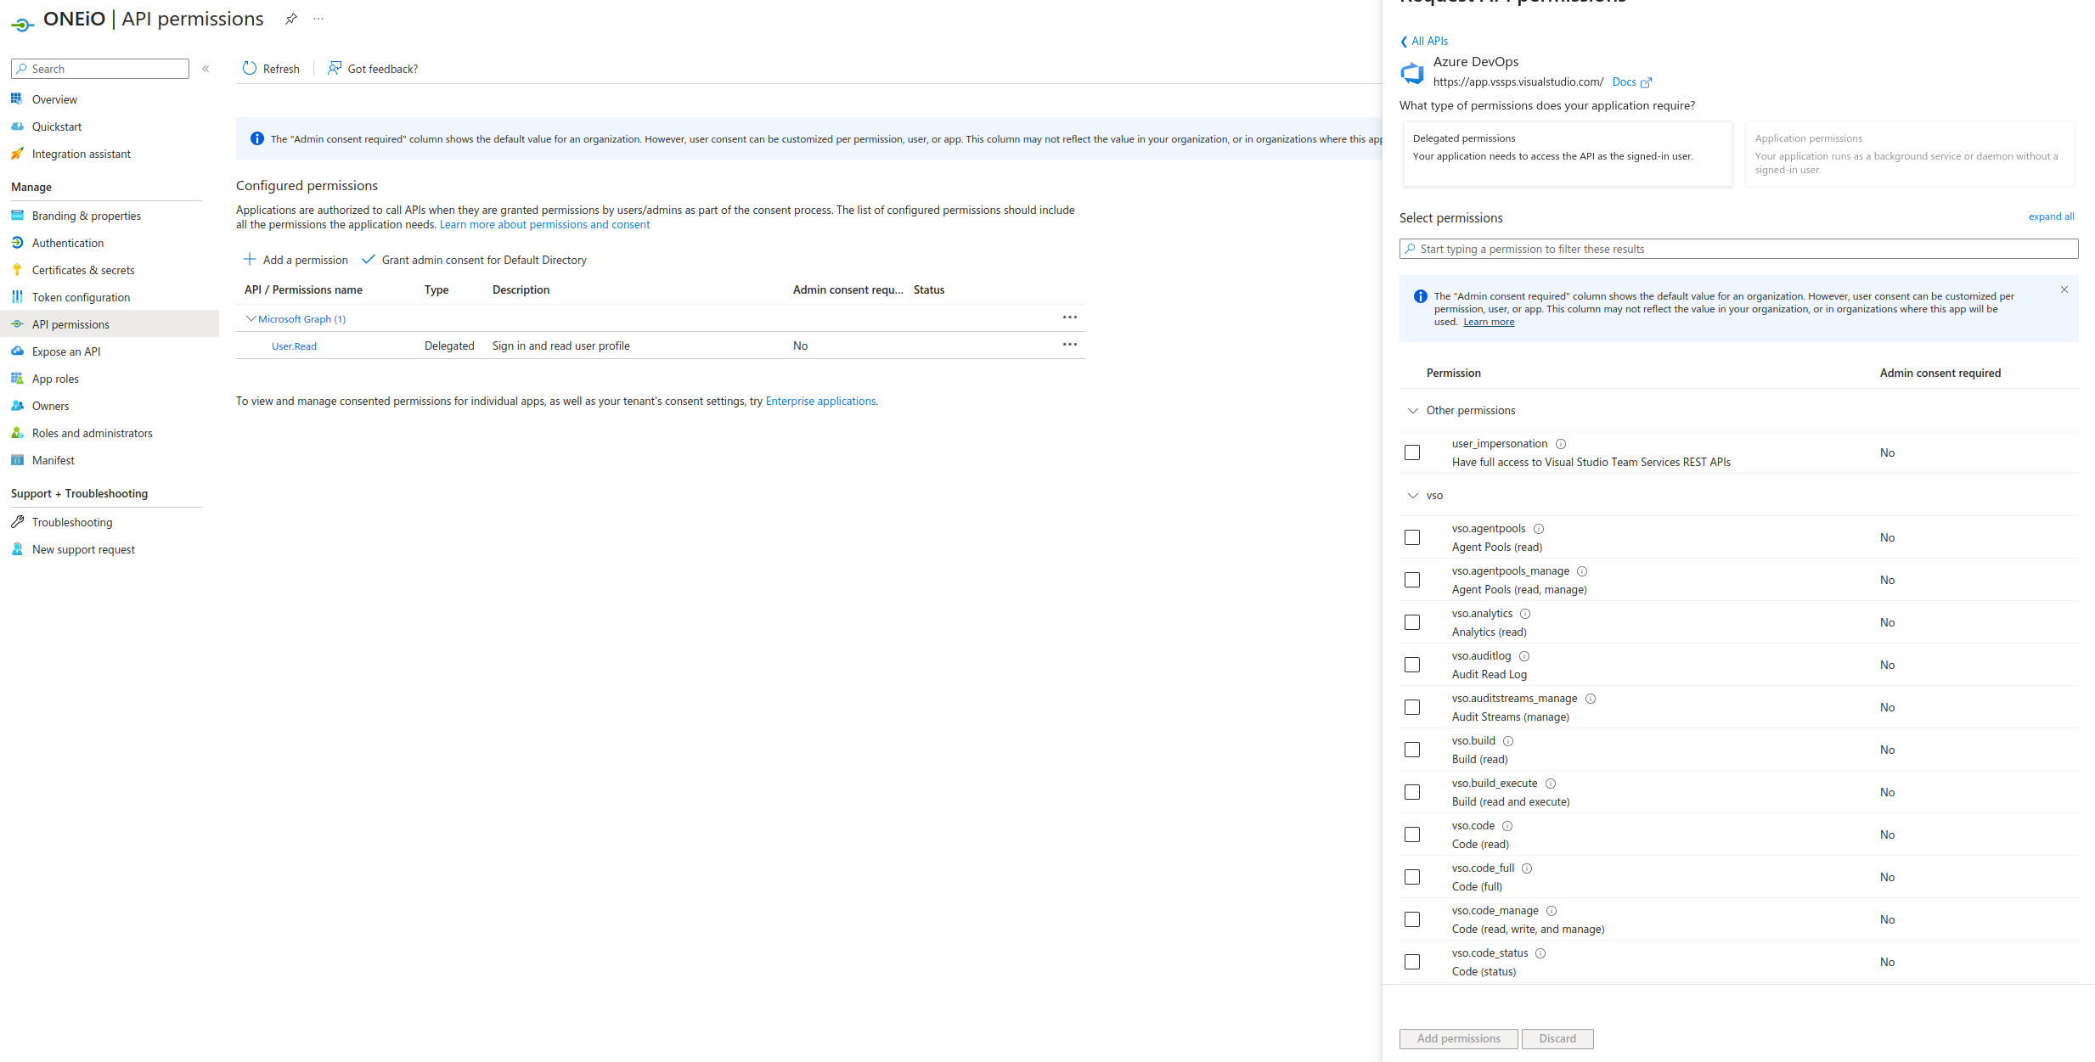Open the Enterprise applications link
Image resolution: width=2095 pixels, height=1062 pixels.
pyautogui.click(x=820, y=401)
